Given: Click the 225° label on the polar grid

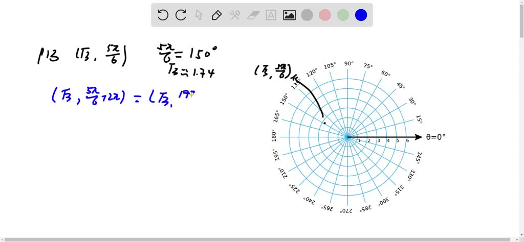Looking at the screenshot, I should [x=294, y=188].
